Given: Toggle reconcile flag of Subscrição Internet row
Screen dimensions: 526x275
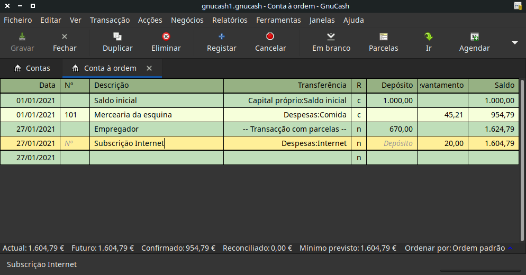Looking at the screenshot, I should tap(359, 143).
